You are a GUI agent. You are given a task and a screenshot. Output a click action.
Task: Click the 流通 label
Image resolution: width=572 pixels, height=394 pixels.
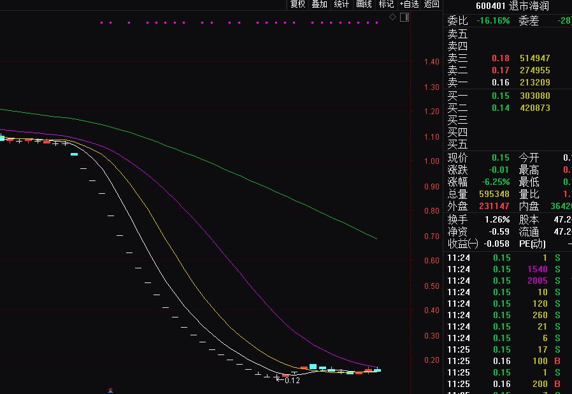click(x=529, y=231)
